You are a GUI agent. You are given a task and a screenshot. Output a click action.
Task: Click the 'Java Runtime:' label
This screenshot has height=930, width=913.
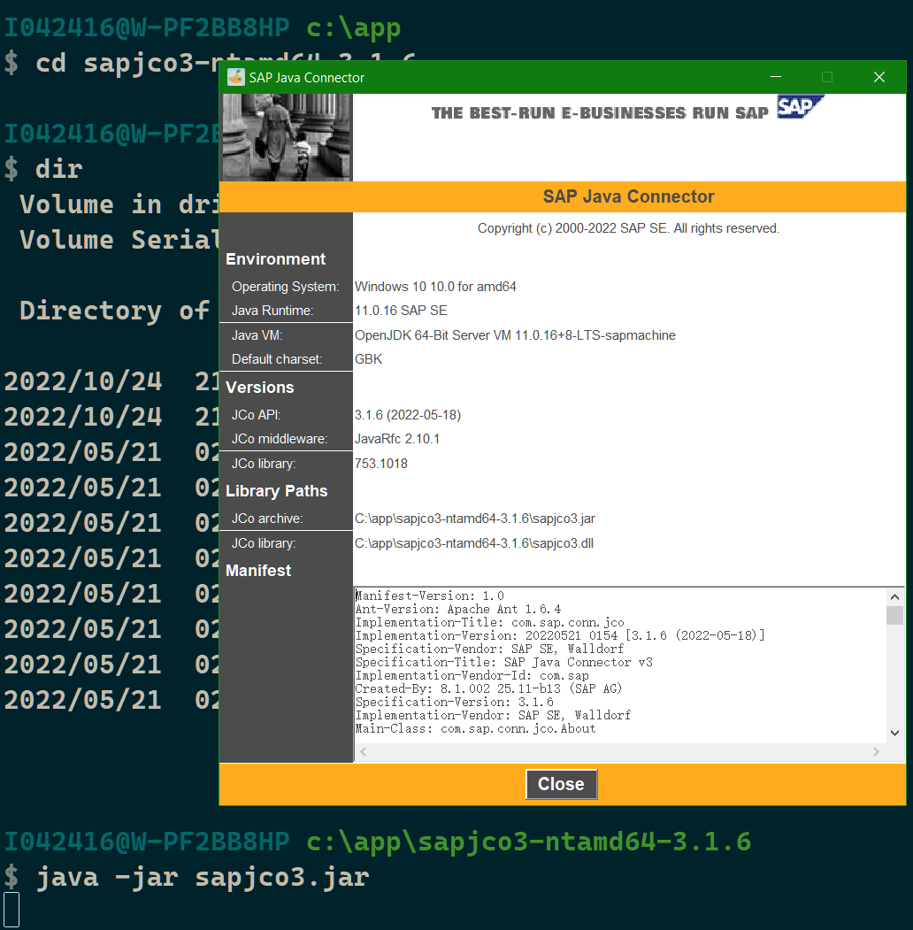272,311
